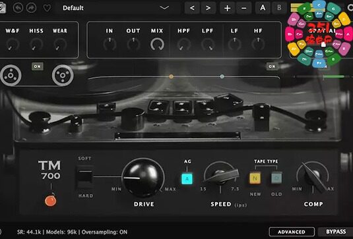Viewport: 353px width, 239px height.
Task: Select the B comparison slot
Action: click(x=279, y=8)
